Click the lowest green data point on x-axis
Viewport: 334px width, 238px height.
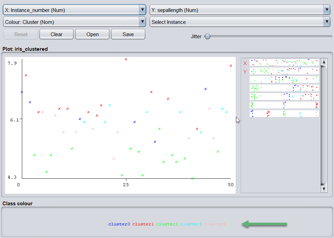click(193, 179)
